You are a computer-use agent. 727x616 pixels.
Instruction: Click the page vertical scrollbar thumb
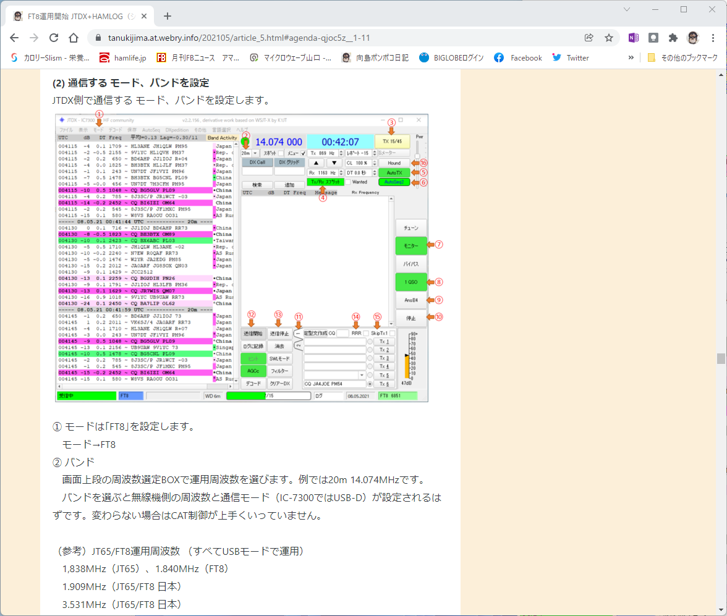point(721,358)
